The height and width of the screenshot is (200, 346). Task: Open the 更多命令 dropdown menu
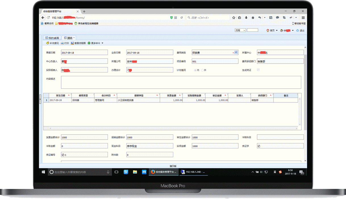(95, 43)
